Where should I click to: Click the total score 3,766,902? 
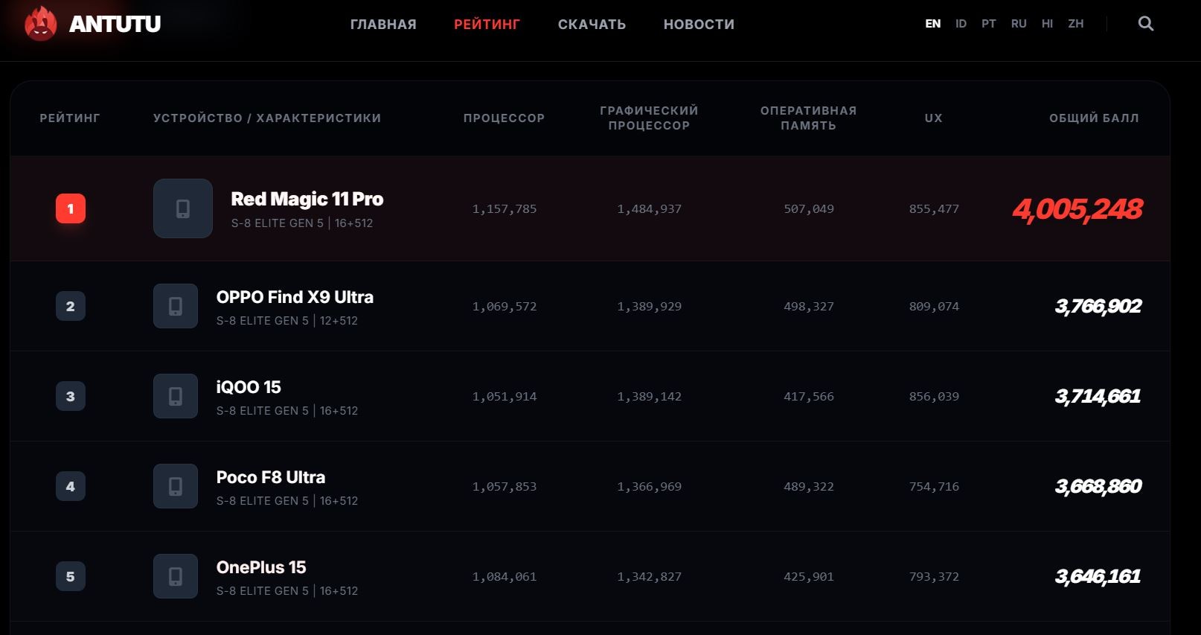(x=1098, y=306)
